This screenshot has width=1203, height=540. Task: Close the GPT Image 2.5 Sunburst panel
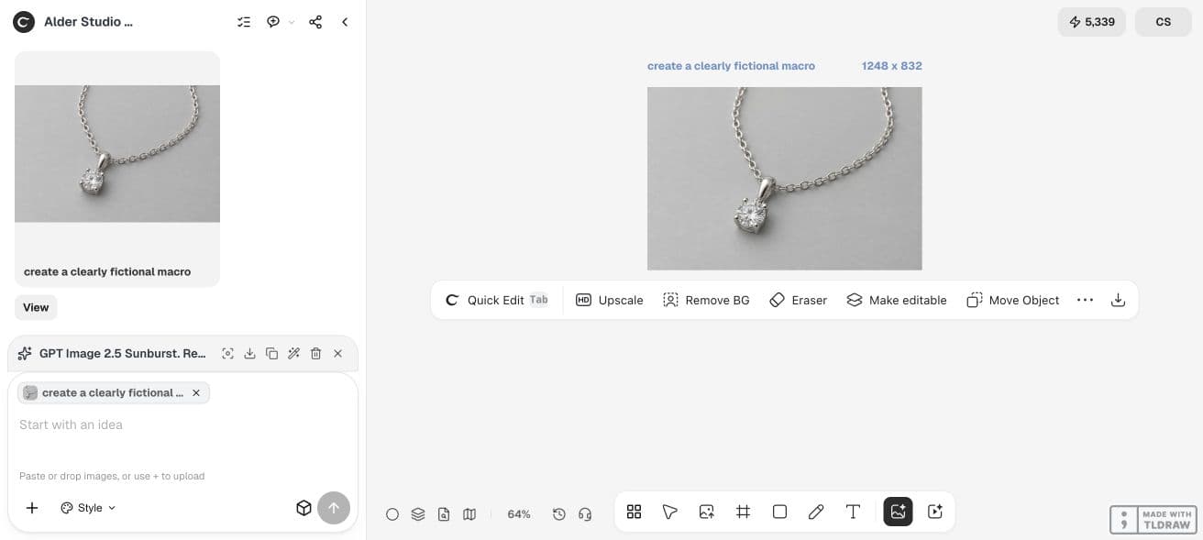pos(337,353)
